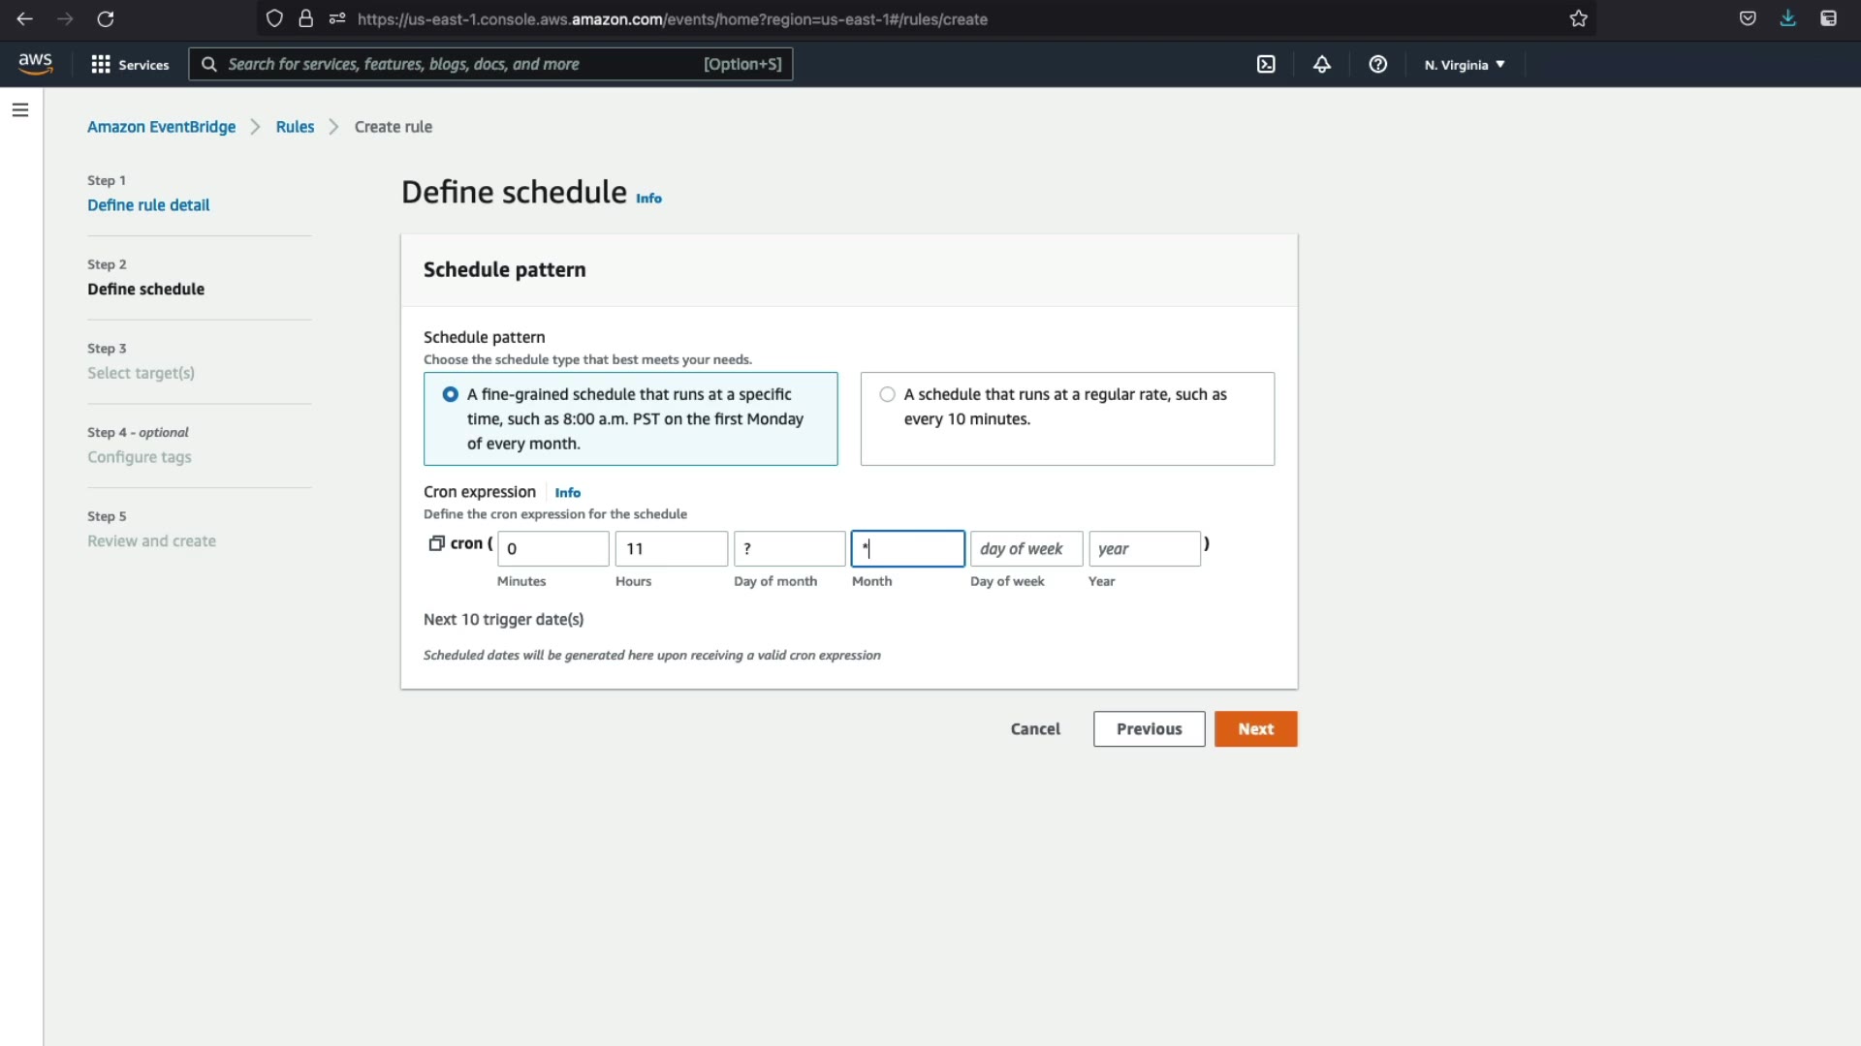Open the notifications bell
1861x1046 pixels.
1322,64
